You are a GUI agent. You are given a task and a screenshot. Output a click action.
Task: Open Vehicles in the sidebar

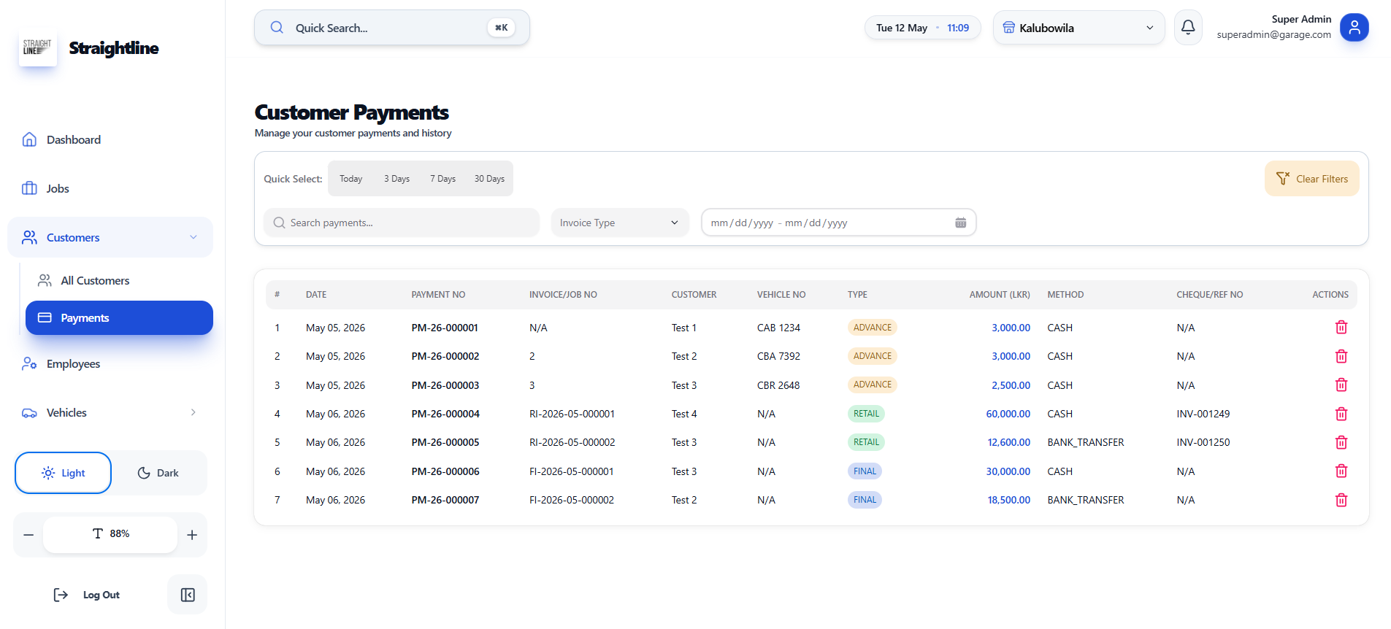[x=110, y=412]
